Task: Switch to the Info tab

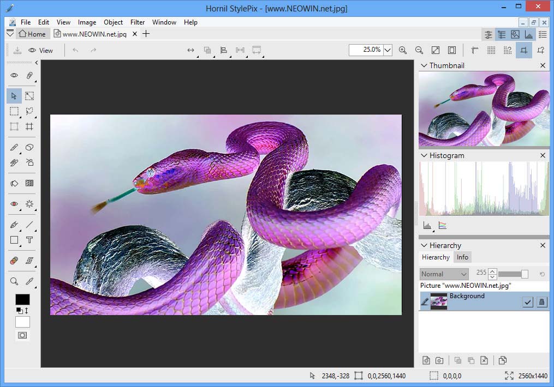Action: tap(462, 257)
